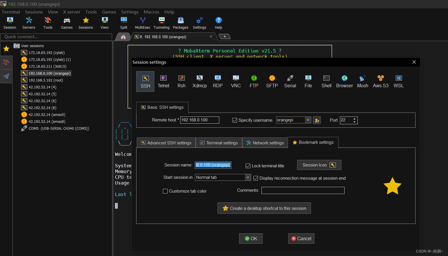Switch to Terminal settings tab
Screen dimensions: 448x256
coord(219,143)
